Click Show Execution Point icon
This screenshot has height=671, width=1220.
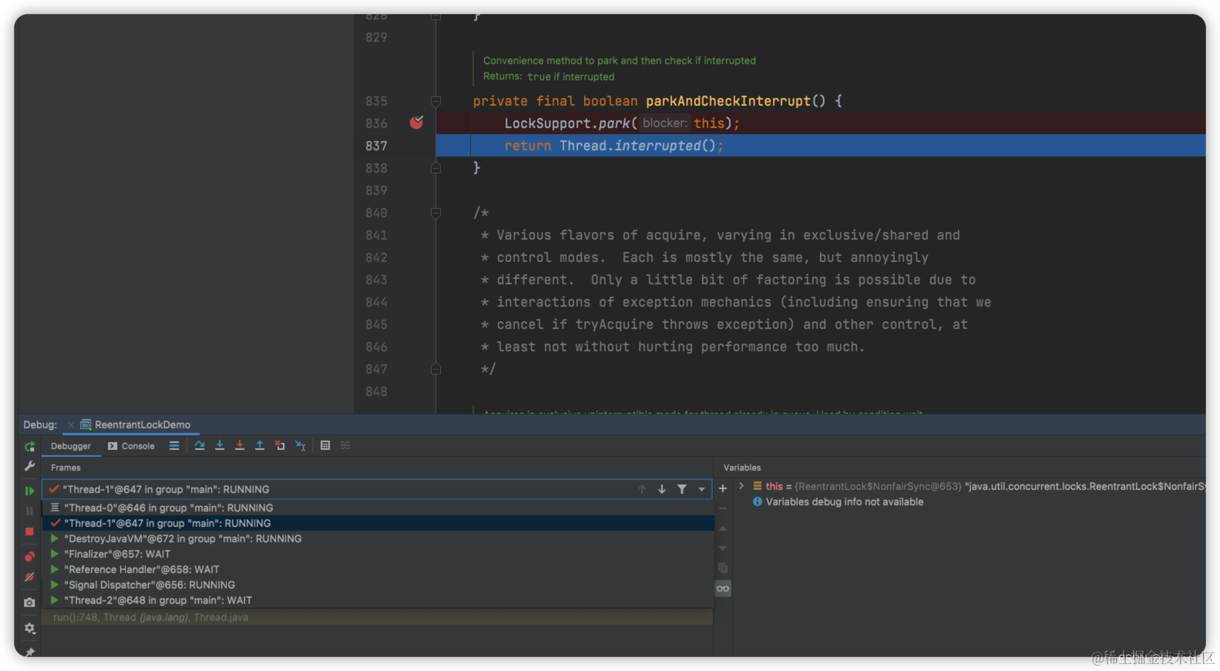174,446
